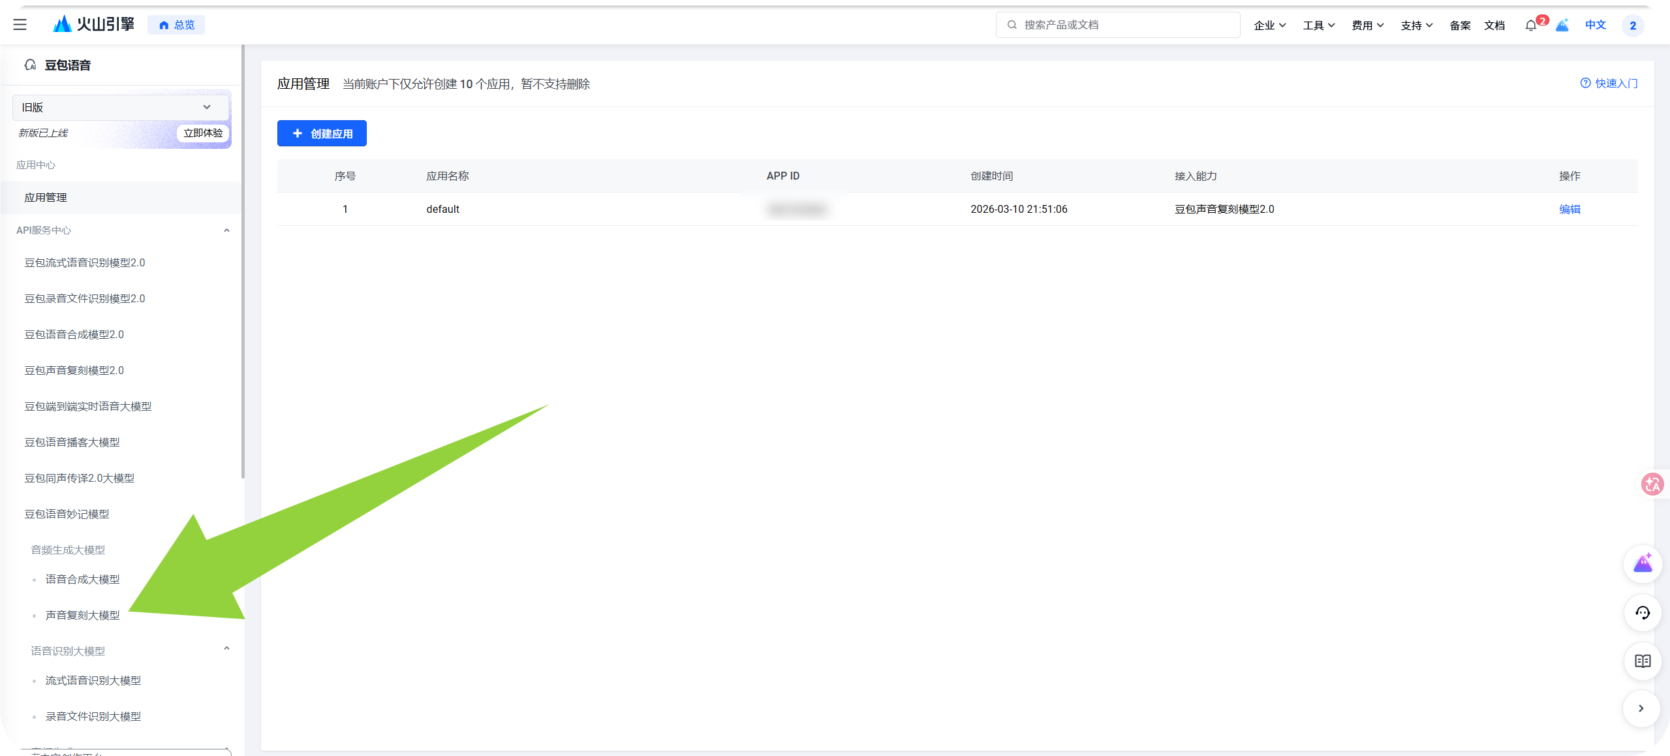Open the AI assistant icon in header
The width and height of the screenshot is (1670, 756).
pos(1562,25)
